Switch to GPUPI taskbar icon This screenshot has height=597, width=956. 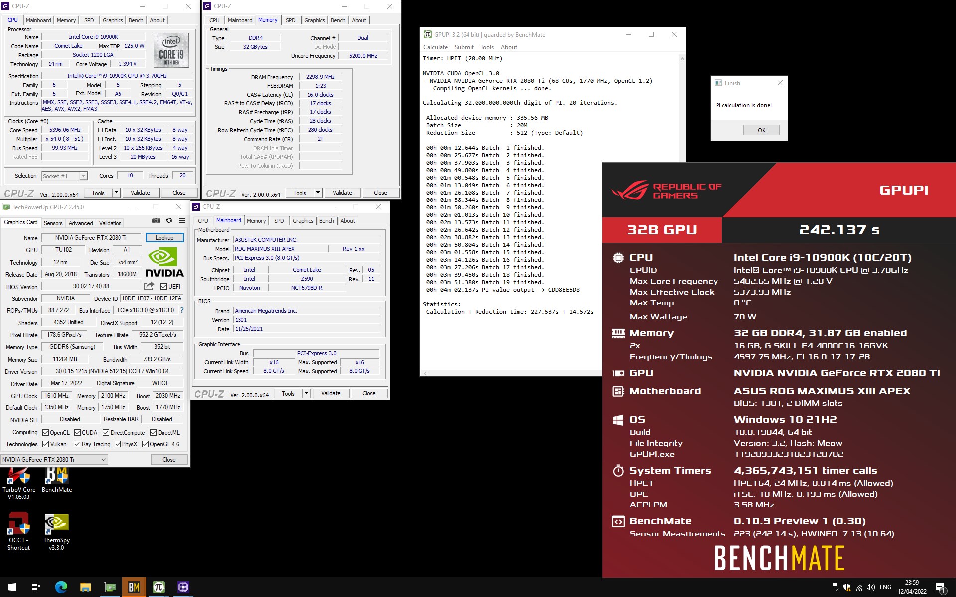pos(158,587)
